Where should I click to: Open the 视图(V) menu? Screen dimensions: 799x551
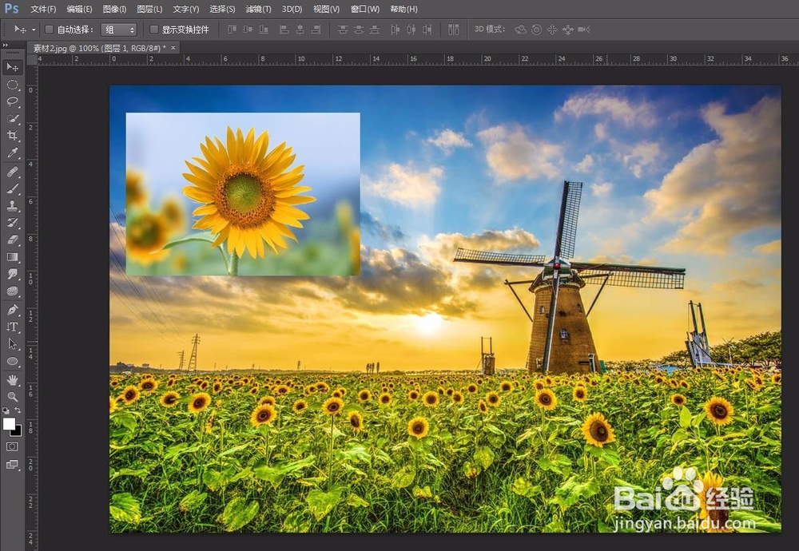click(326, 9)
